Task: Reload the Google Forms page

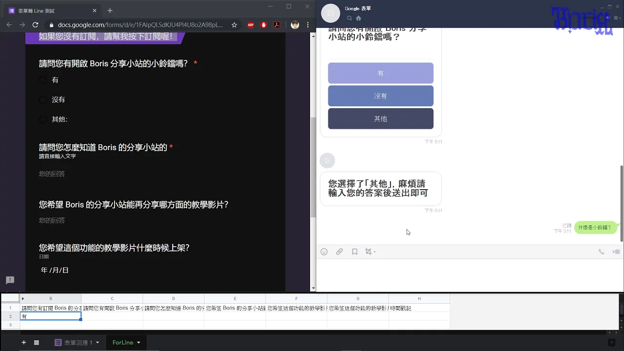Action: 35,25
